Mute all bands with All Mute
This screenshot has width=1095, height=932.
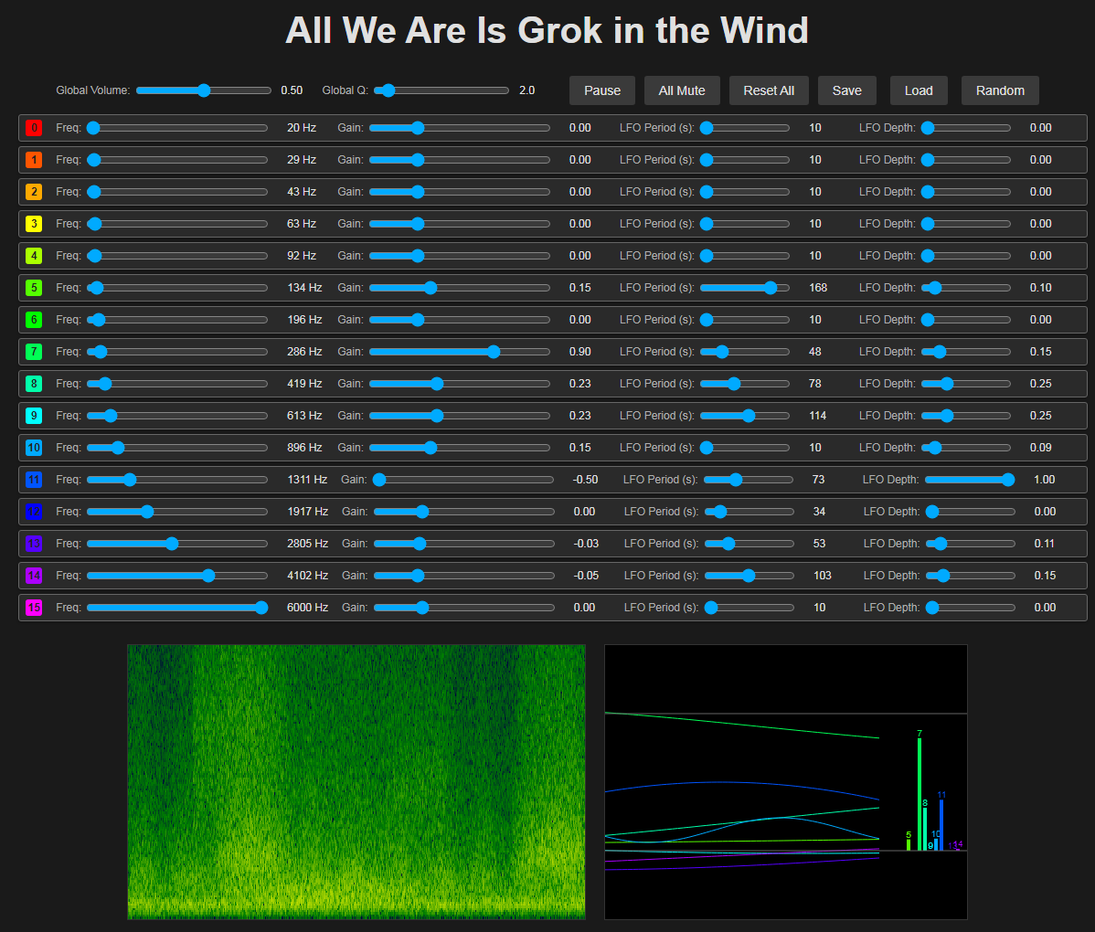click(682, 90)
